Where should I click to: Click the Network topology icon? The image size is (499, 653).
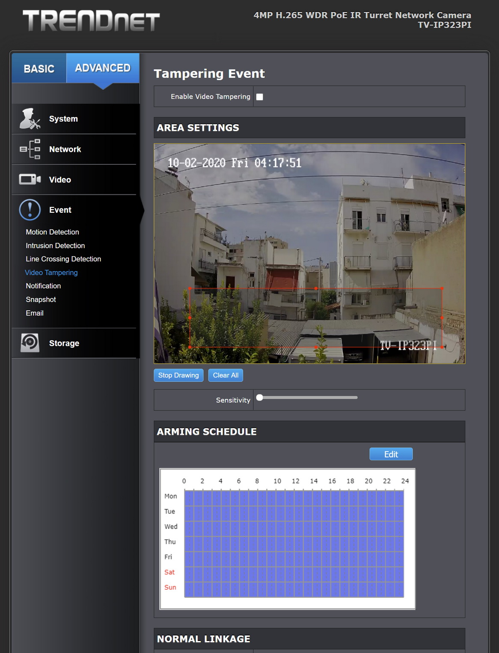(30, 149)
